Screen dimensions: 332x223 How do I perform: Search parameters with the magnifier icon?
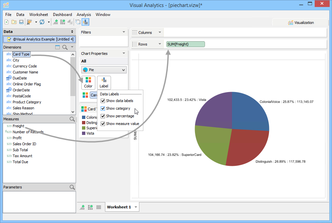click(x=72, y=187)
